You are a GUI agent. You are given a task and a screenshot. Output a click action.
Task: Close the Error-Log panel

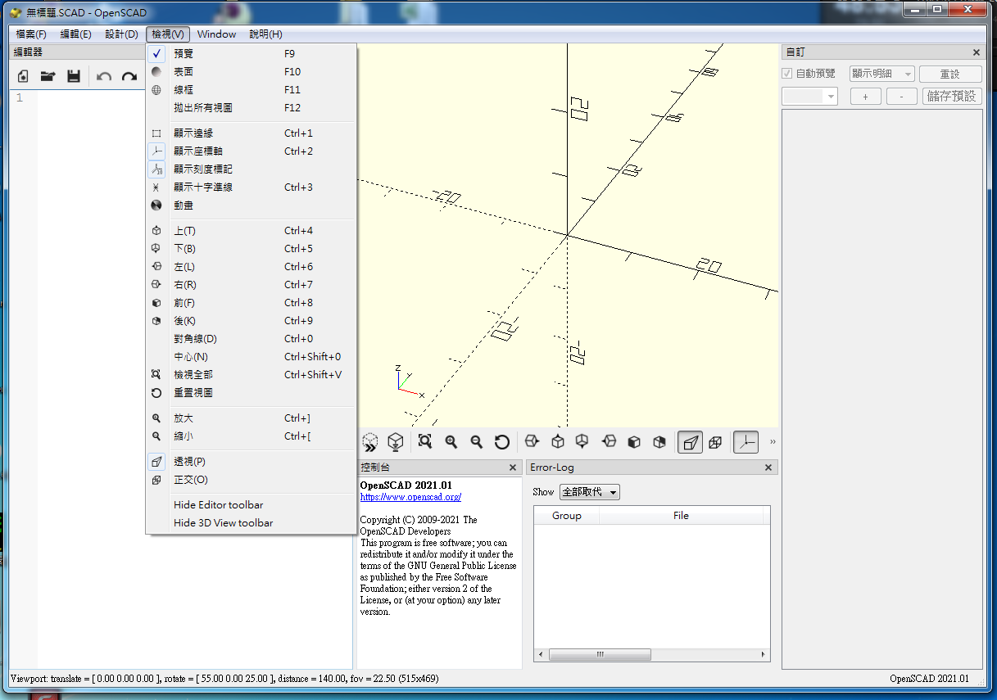pyautogui.click(x=768, y=467)
